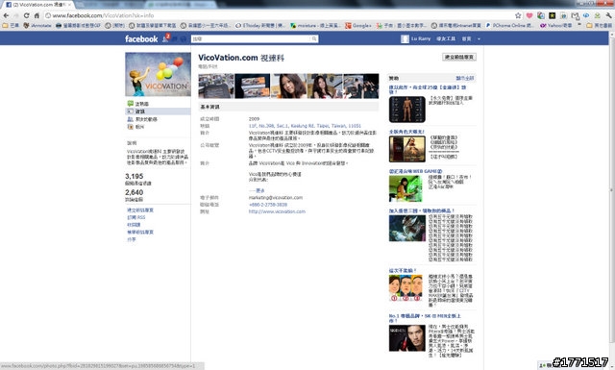Screen dimensions: 615x370
Task: Open the Google+ bookmark
Action: click(357, 25)
